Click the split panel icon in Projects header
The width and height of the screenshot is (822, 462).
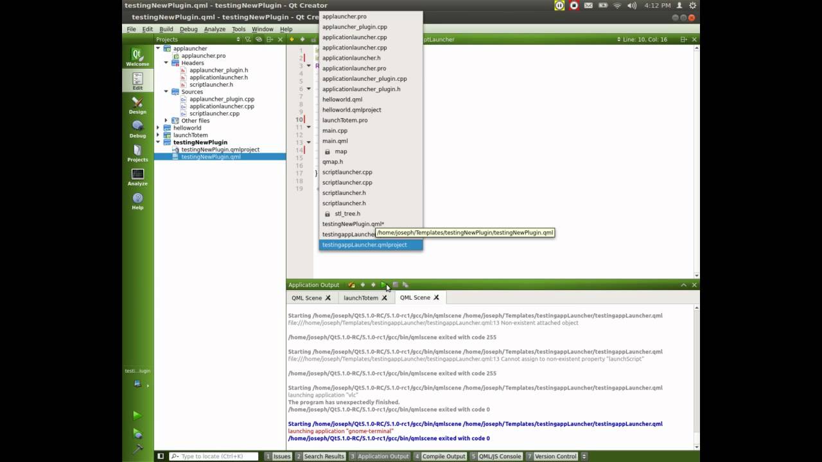coord(270,39)
